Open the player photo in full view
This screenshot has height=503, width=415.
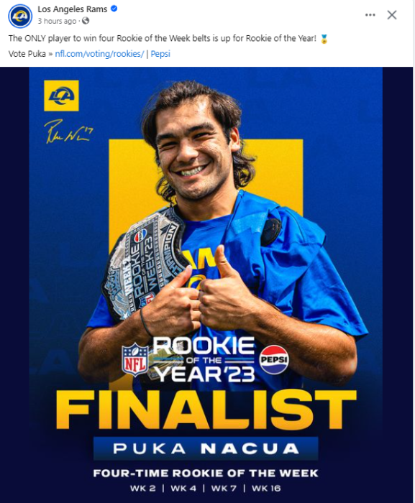tap(206, 285)
